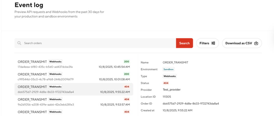Click the Webhooks tag on first event row
The image size is (274, 116).
click(x=55, y=61)
